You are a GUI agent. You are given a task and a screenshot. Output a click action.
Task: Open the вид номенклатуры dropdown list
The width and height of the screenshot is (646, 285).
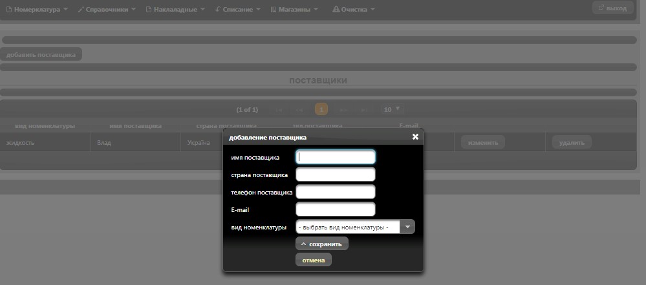(355, 227)
